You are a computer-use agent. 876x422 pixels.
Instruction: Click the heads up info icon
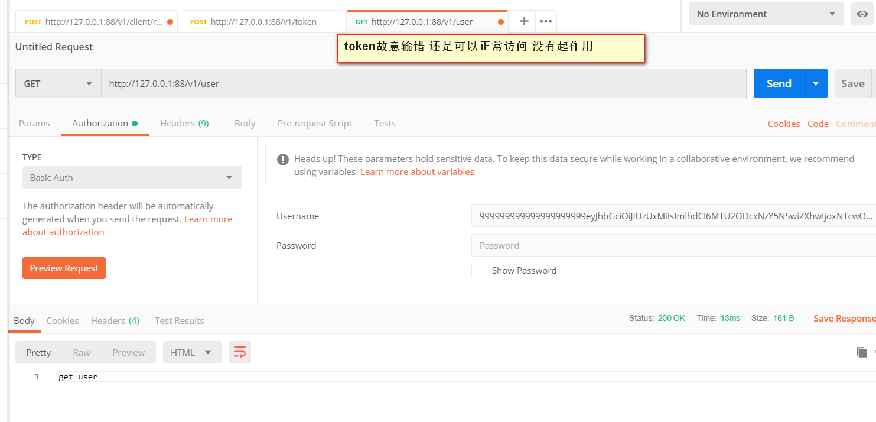tap(284, 159)
